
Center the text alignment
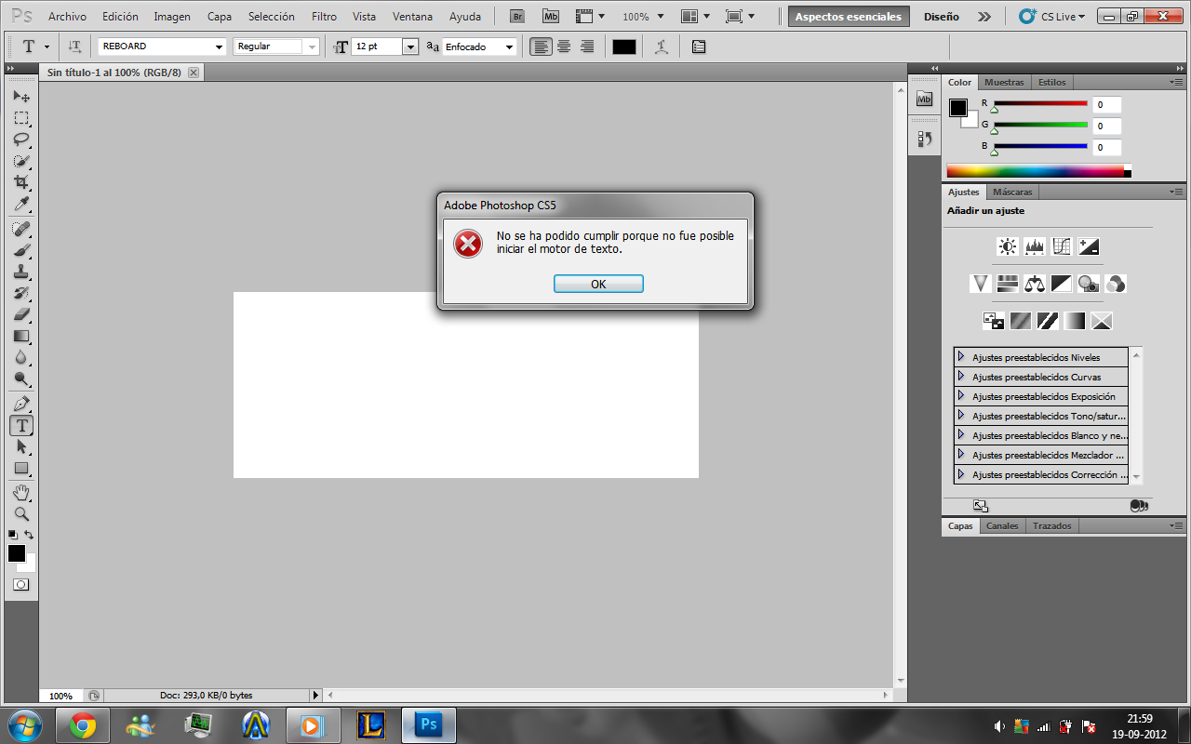[x=564, y=46]
